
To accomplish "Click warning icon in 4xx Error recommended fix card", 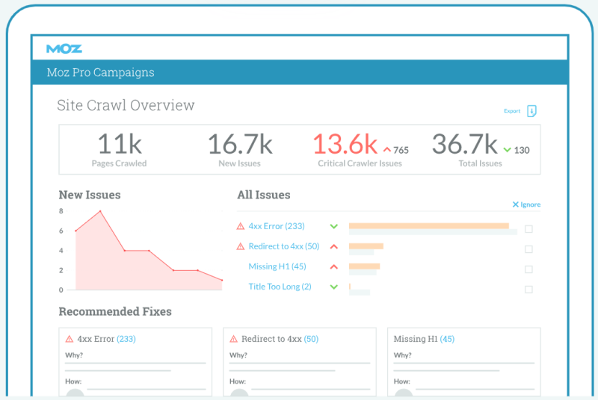I will coord(69,339).
